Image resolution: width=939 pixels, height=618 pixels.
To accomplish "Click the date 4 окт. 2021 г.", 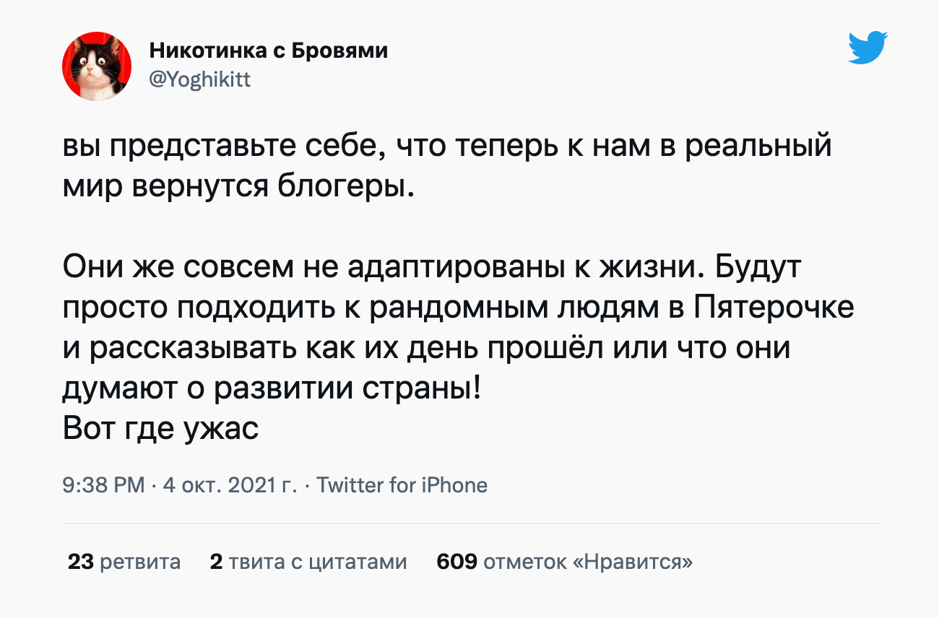I will [x=230, y=485].
